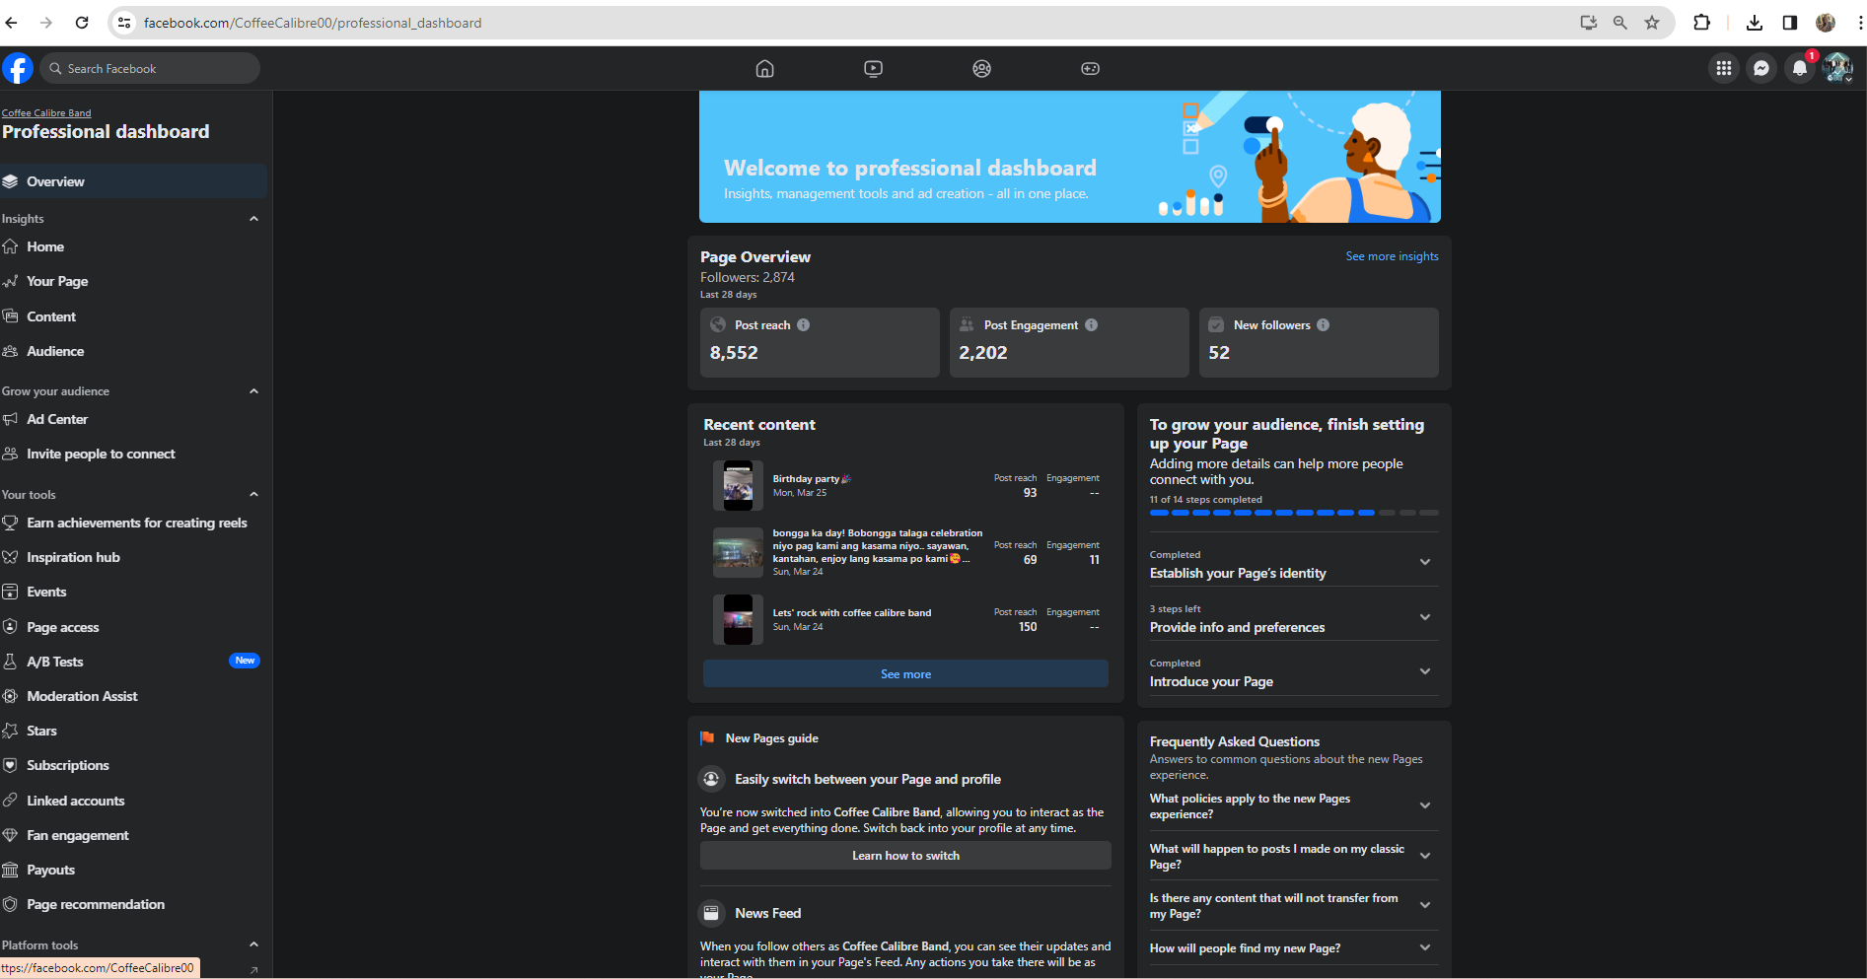Click the browser Back arrow
The height and width of the screenshot is (979, 1867).
[x=12, y=23]
